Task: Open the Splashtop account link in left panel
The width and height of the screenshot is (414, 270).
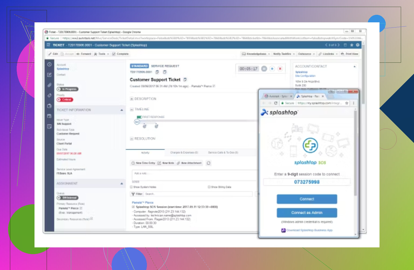Action: tap(63, 69)
